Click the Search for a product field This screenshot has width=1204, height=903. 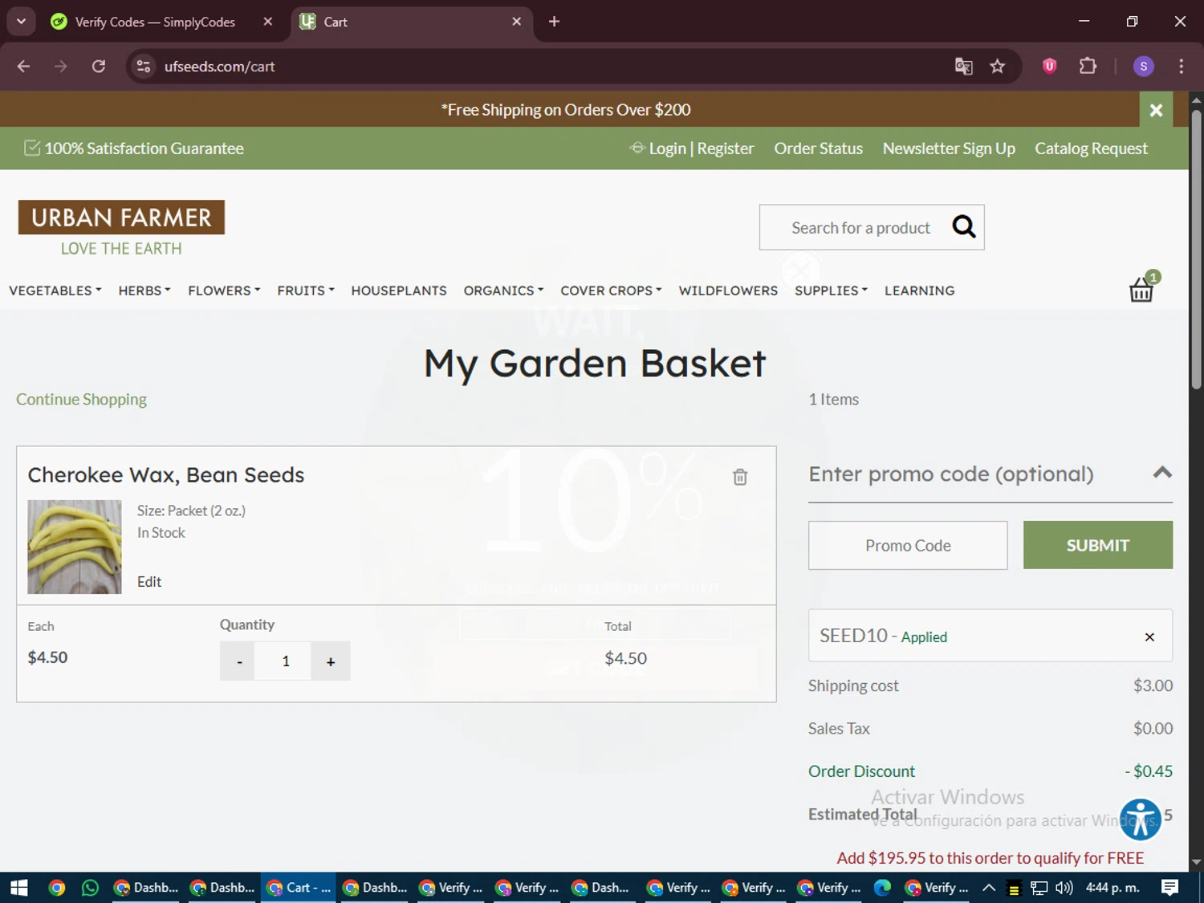(860, 227)
